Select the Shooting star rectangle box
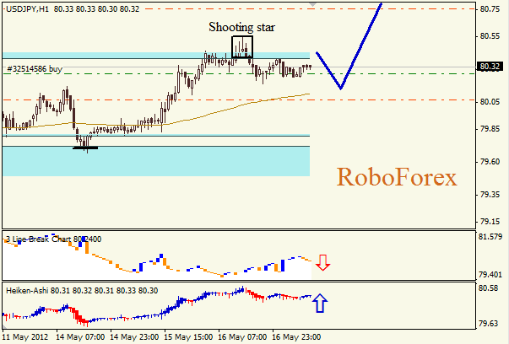Image resolution: width=509 pixels, height=344 pixels. point(241,46)
